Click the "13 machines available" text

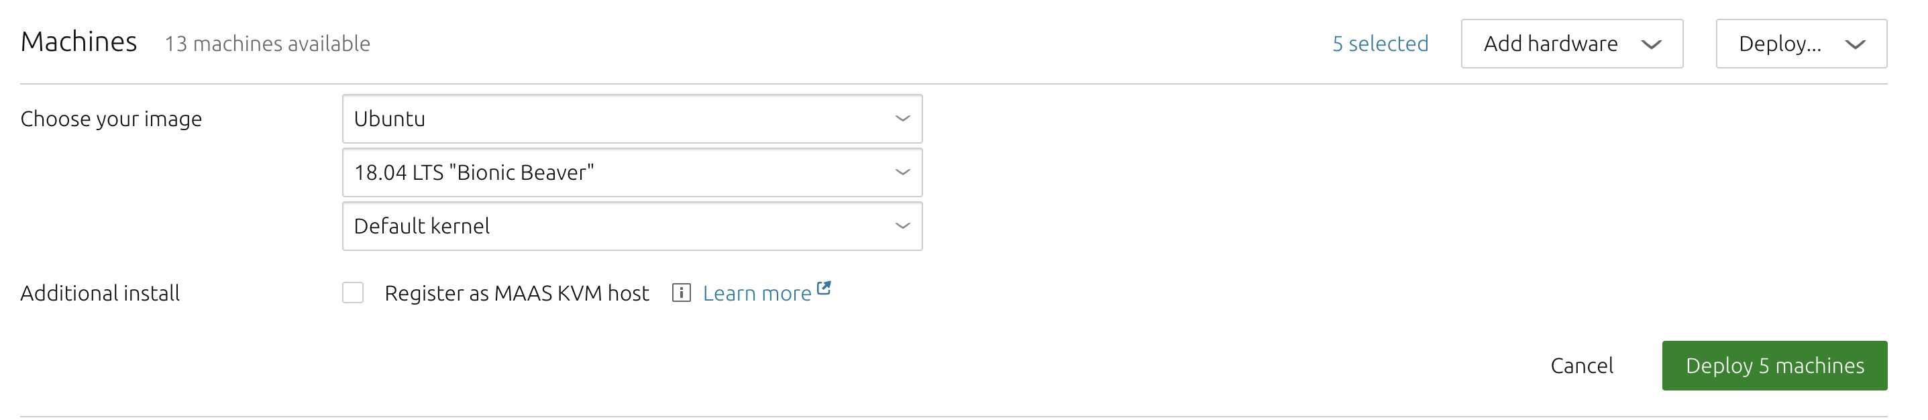point(267,44)
